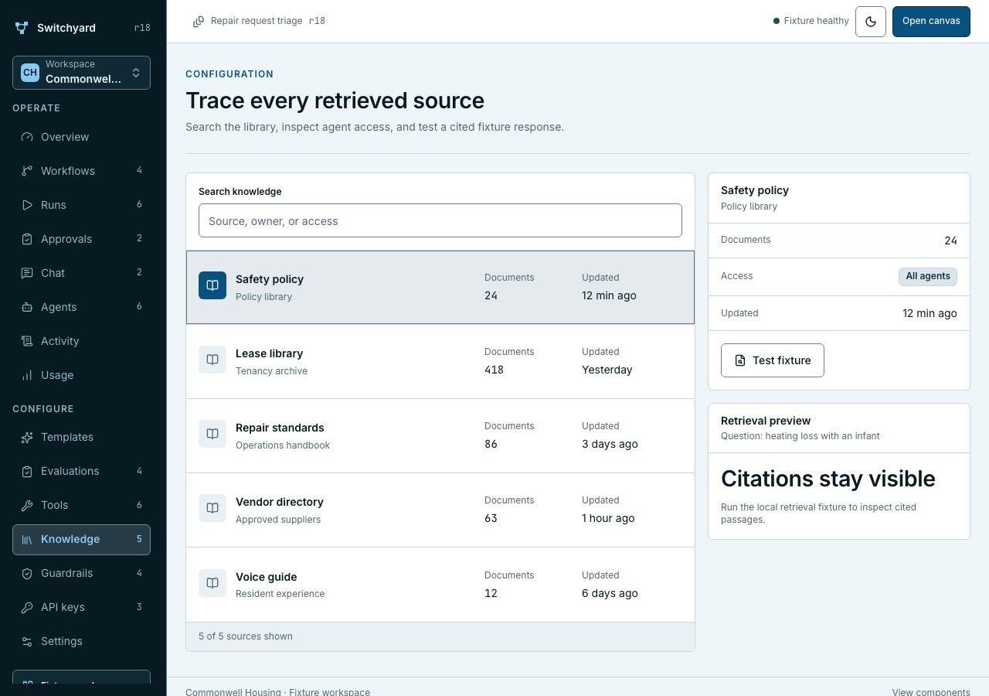This screenshot has height=696, width=989.
Task: Navigate to Runs
Action: 81,205
